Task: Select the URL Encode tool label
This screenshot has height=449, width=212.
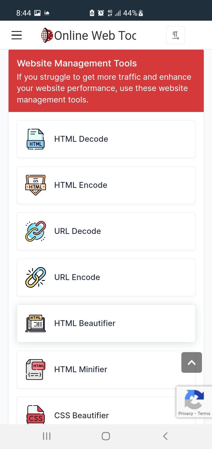Action: click(x=77, y=277)
